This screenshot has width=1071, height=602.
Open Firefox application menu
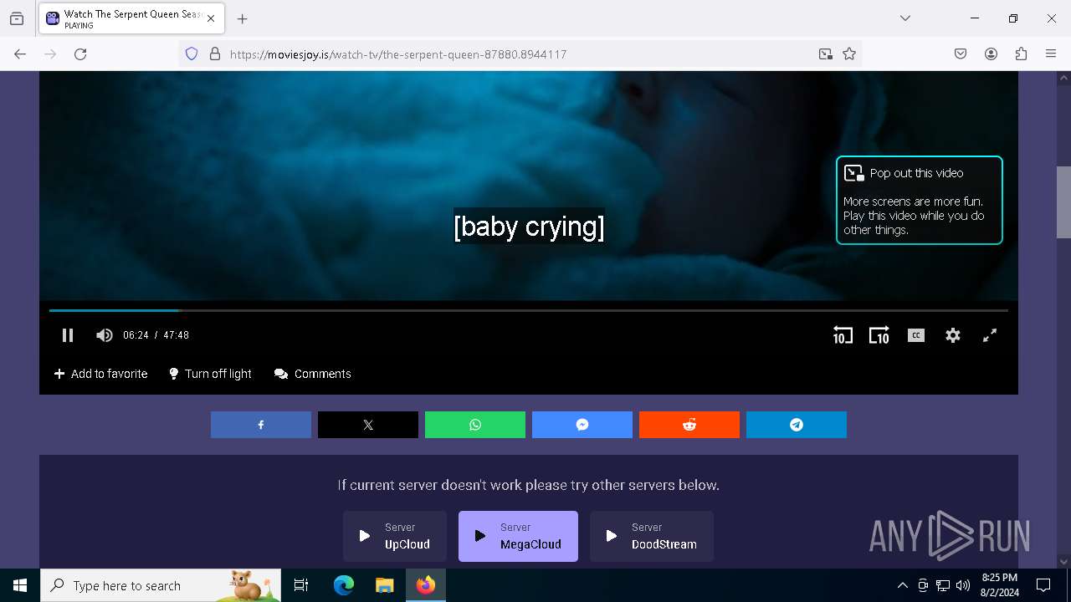click(1051, 54)
